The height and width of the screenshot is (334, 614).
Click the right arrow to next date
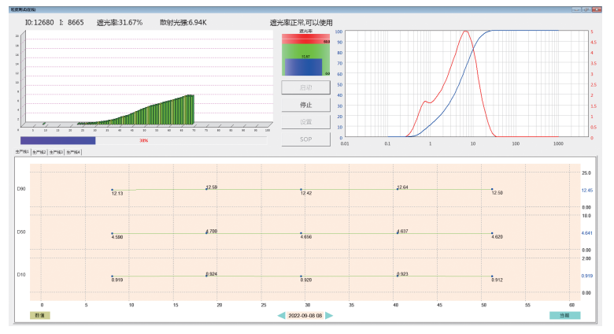330,315
